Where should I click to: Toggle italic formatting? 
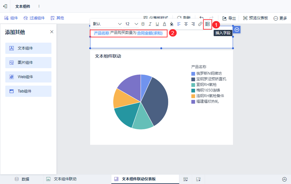pos(150,24)
